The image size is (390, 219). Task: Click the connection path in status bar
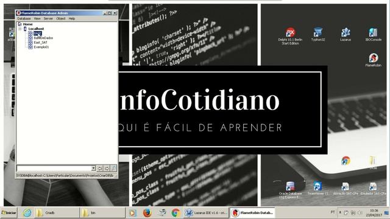pyautogui.click(x=65, y=176)
